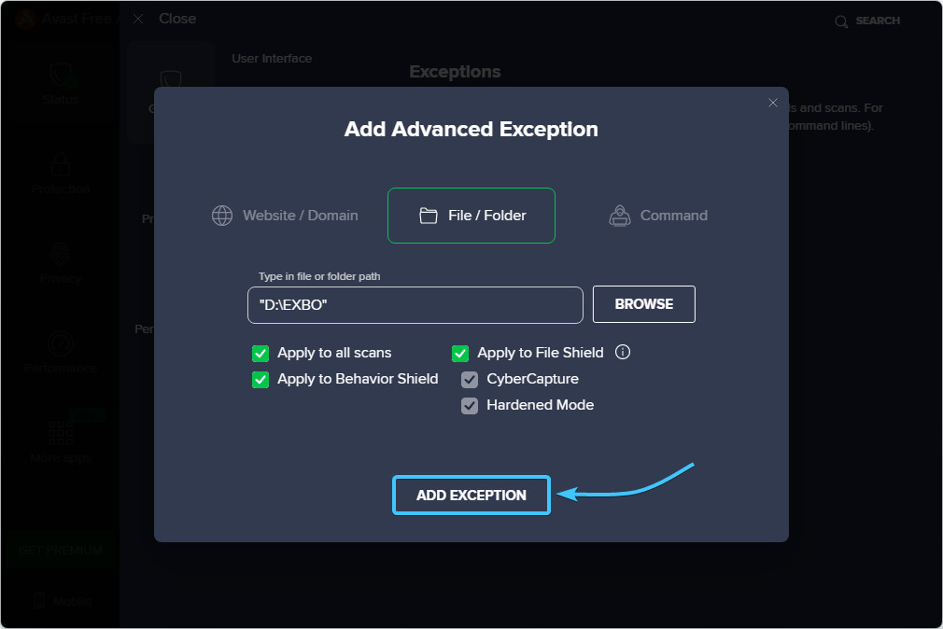Switch to the Website / Domain tab
This screenshot has height=629, width=943.
(x=286, y=216)
